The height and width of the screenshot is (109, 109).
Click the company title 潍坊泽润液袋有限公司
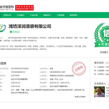click(30, 26)
